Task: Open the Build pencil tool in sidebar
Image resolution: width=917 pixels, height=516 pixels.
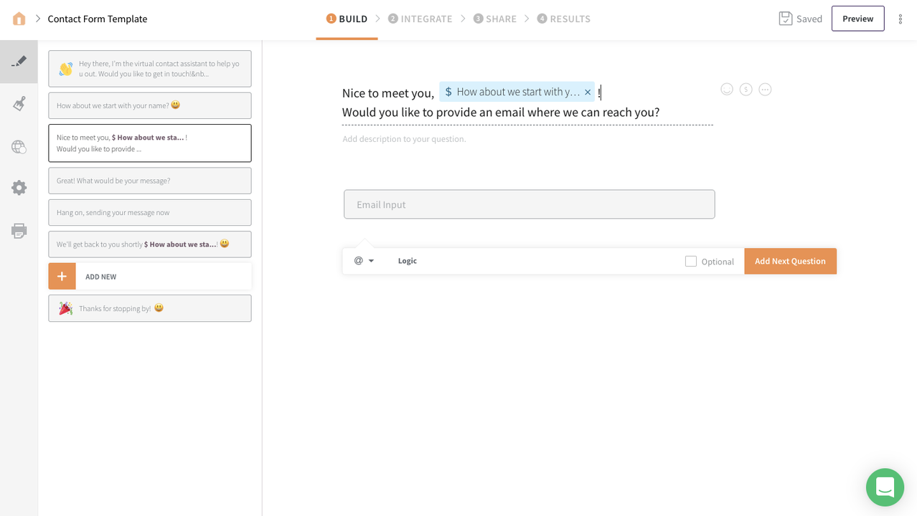Action: tap(19, 62)
